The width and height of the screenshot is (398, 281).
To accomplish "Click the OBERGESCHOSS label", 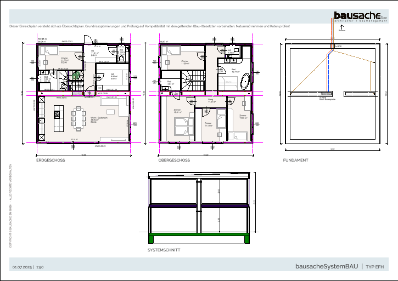I will tap(174, 160).
